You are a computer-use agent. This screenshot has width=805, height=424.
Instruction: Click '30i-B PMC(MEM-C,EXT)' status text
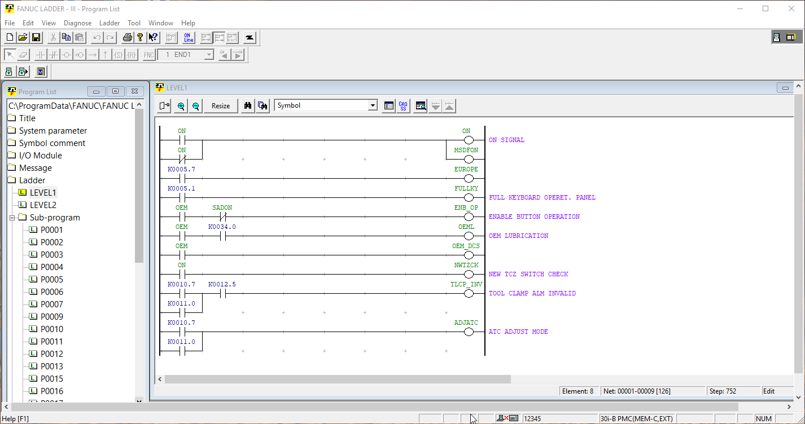tap(637, 419)
